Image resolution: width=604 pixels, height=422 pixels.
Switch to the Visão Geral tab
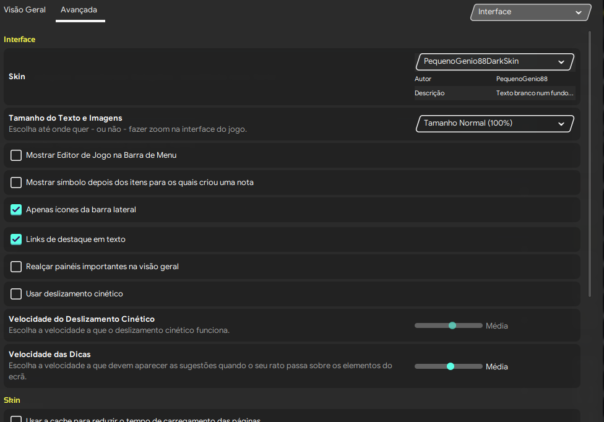point(25,10)
